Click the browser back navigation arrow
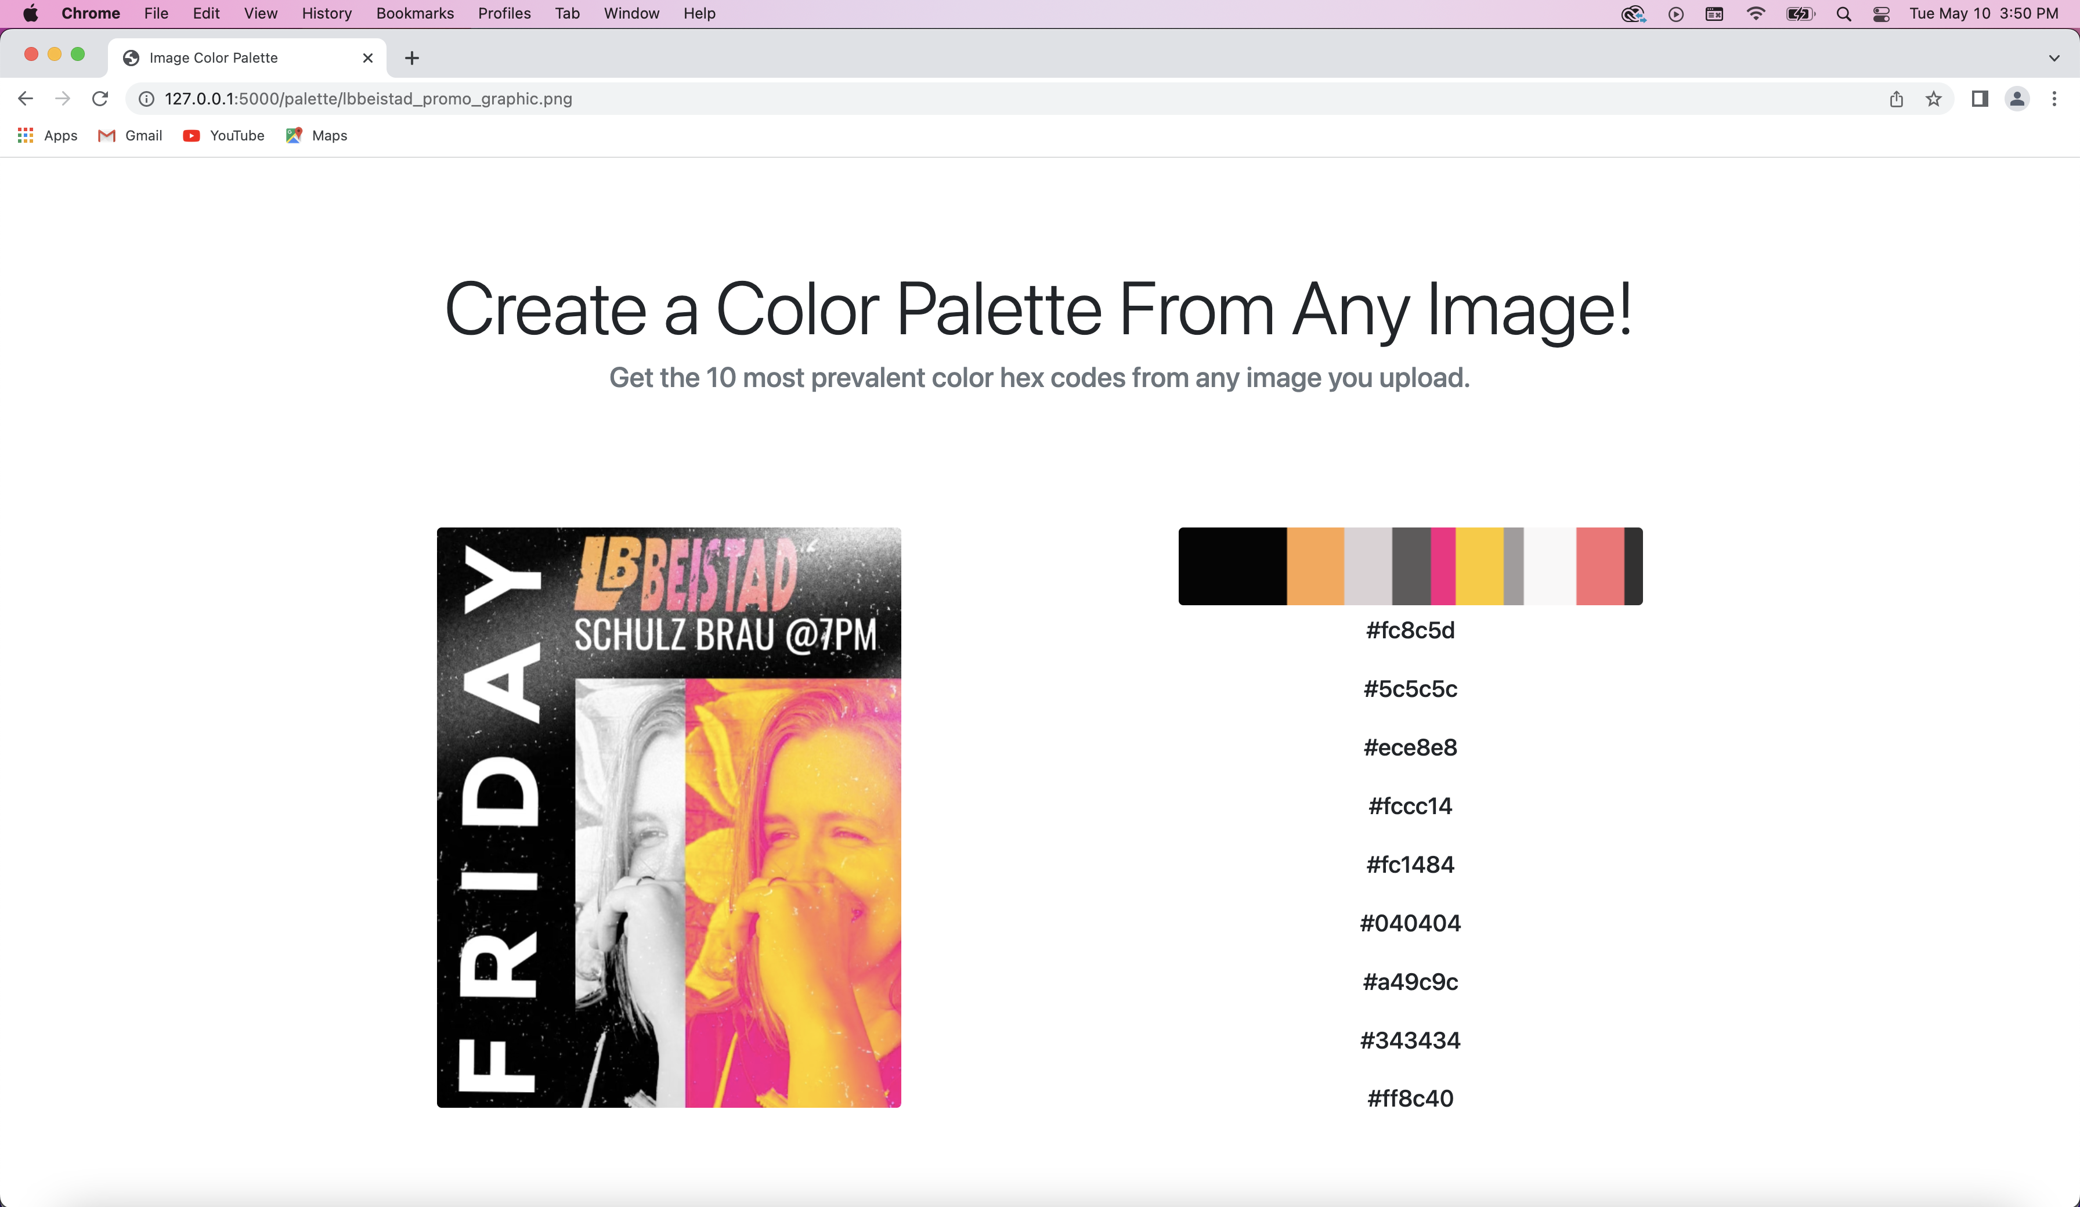2080x1207 pixels. 26,98
